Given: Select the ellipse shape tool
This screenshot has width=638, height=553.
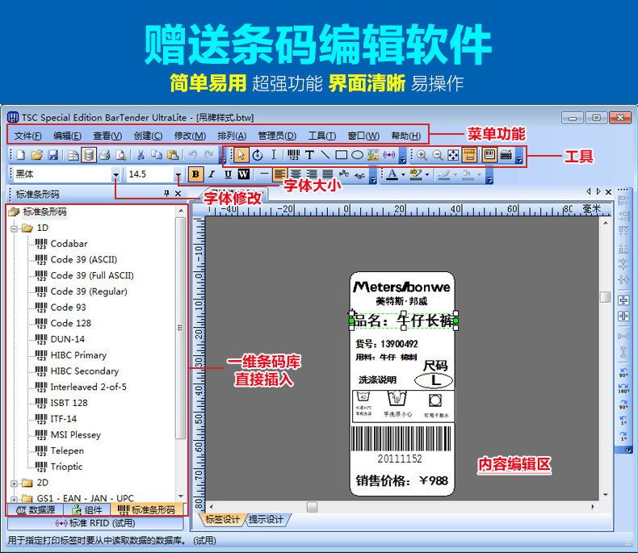Looking at the screenshot, I should click(x=357, y=155).
